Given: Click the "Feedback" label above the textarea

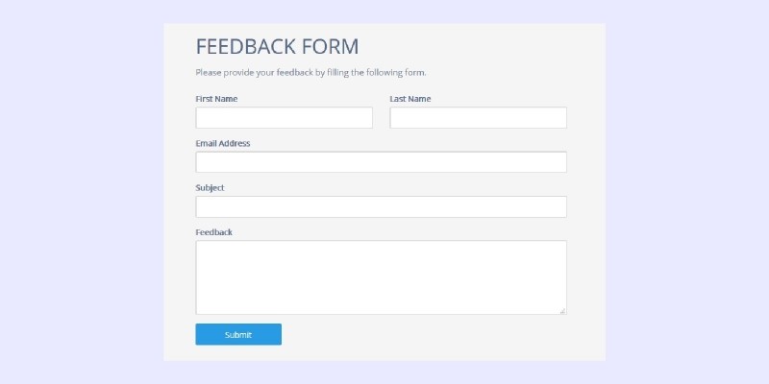Looking at the screenshot, I should (213, 232).
